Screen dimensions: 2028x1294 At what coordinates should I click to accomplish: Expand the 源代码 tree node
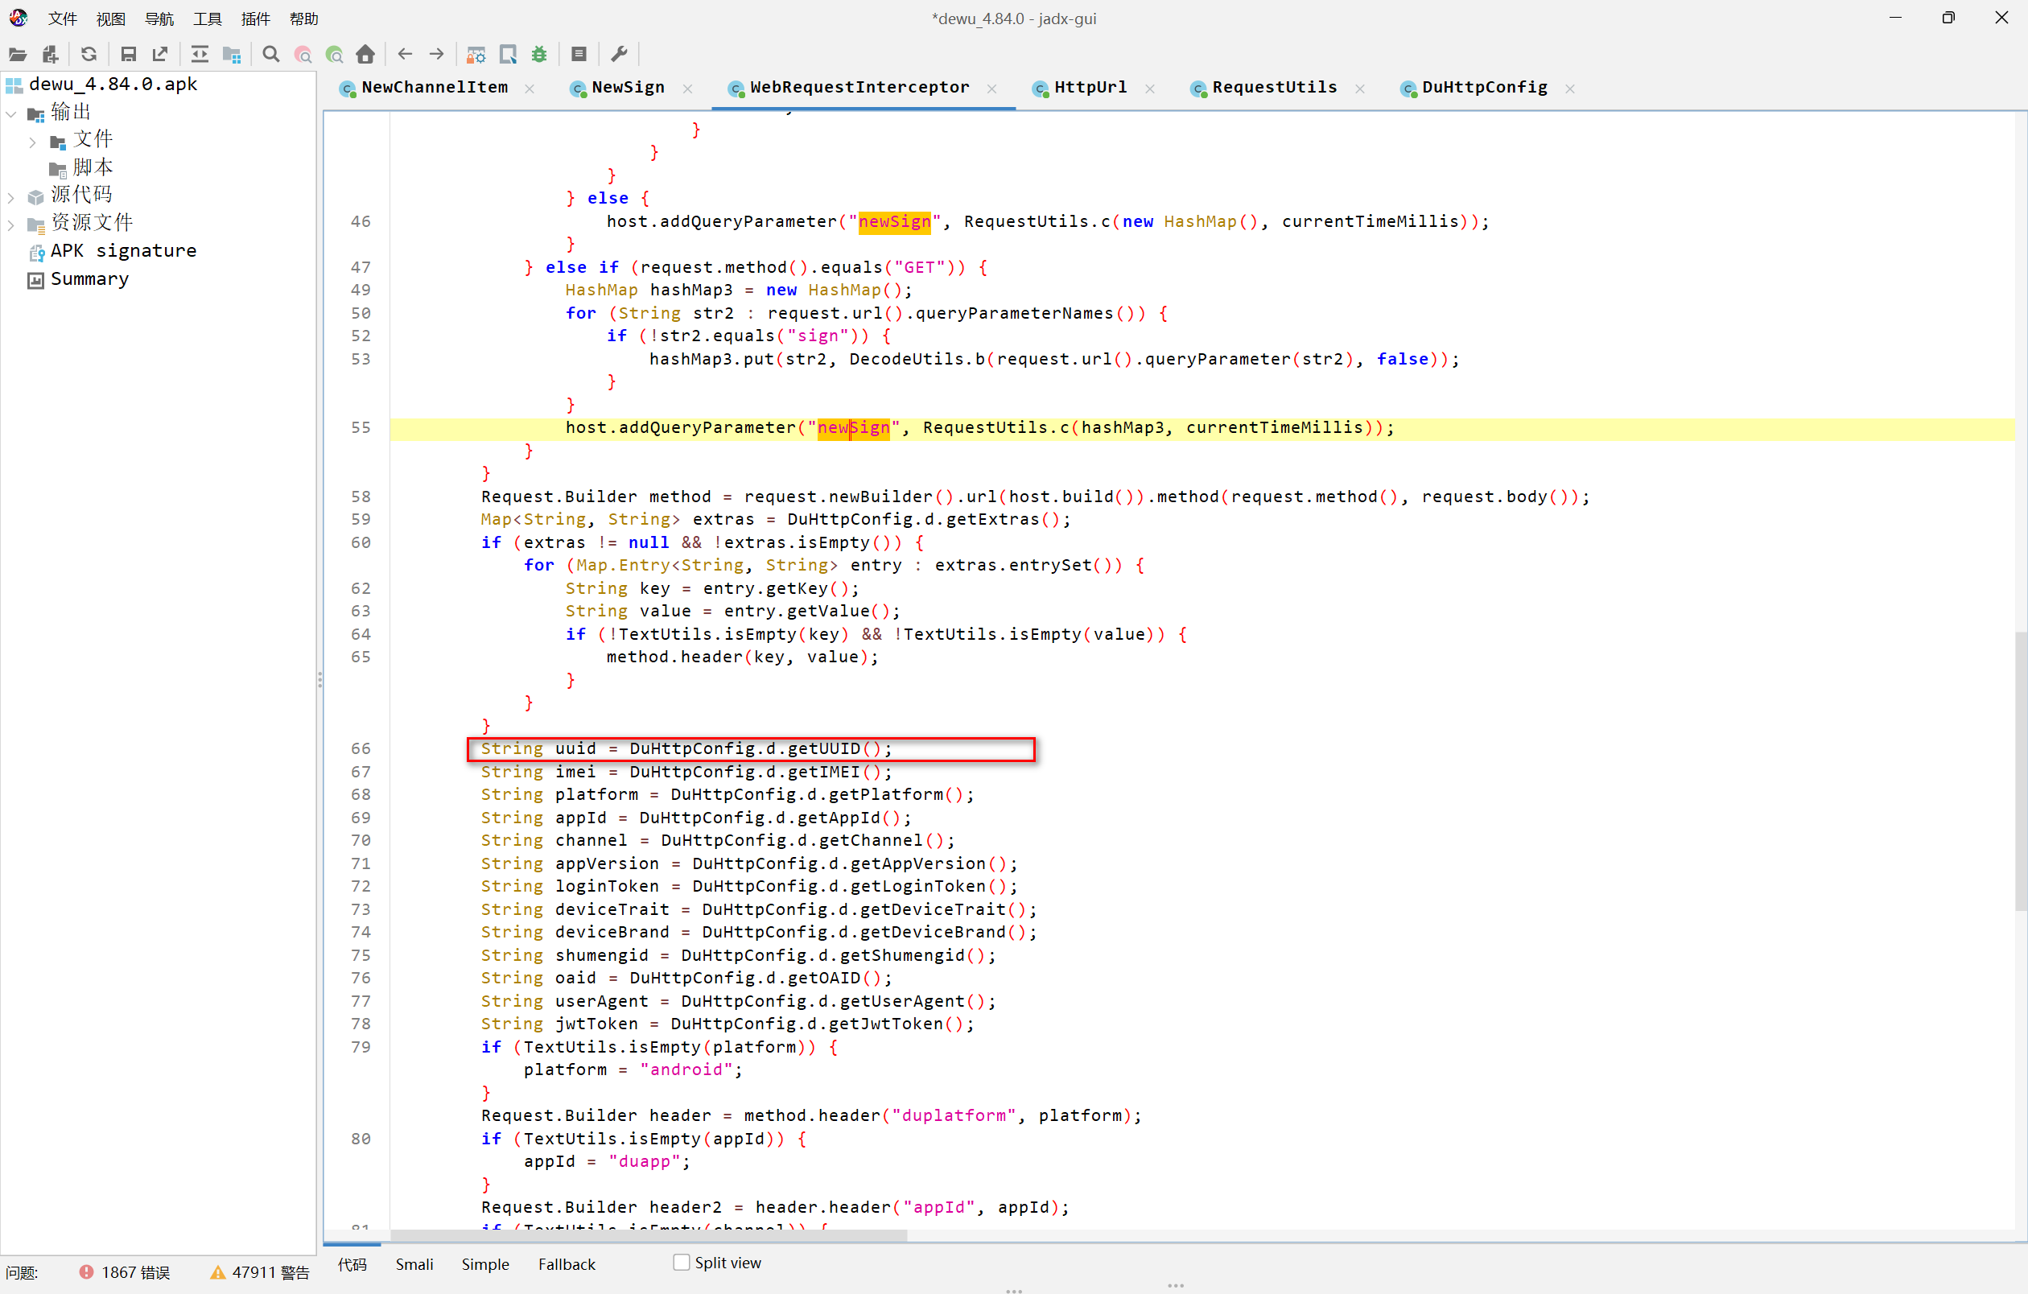(11, 197)
